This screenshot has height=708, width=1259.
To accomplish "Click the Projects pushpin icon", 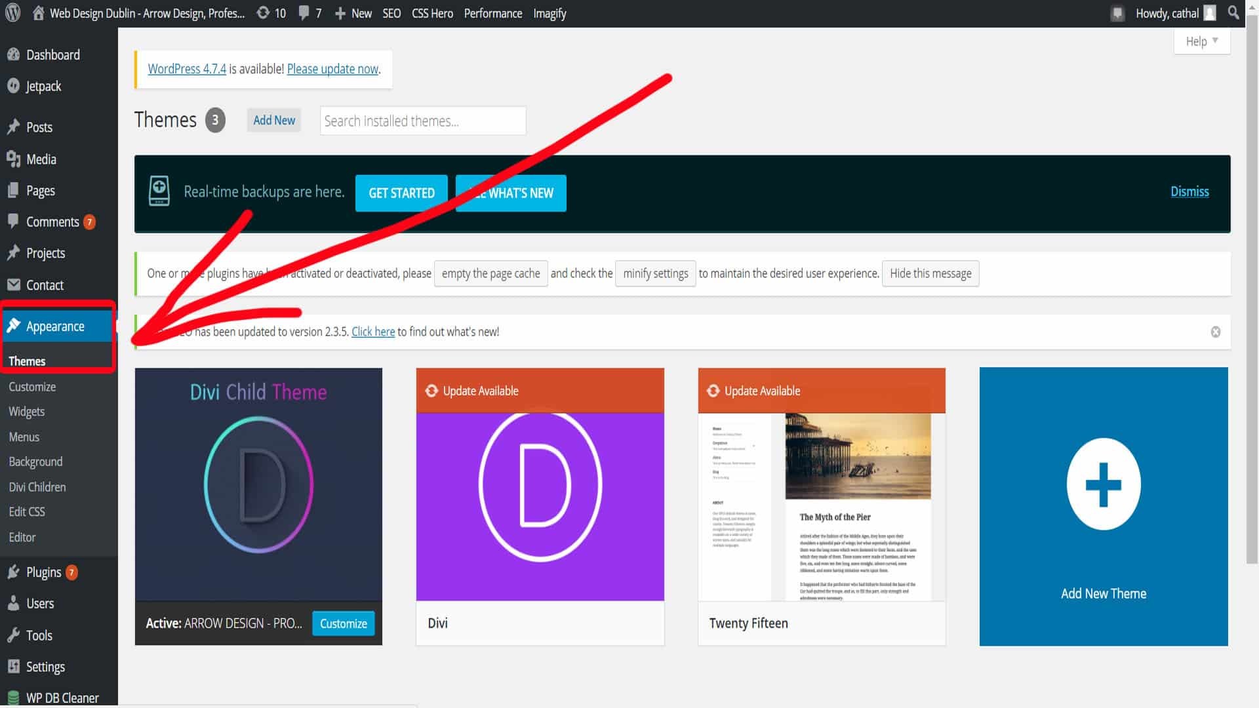I will point(13,253).
